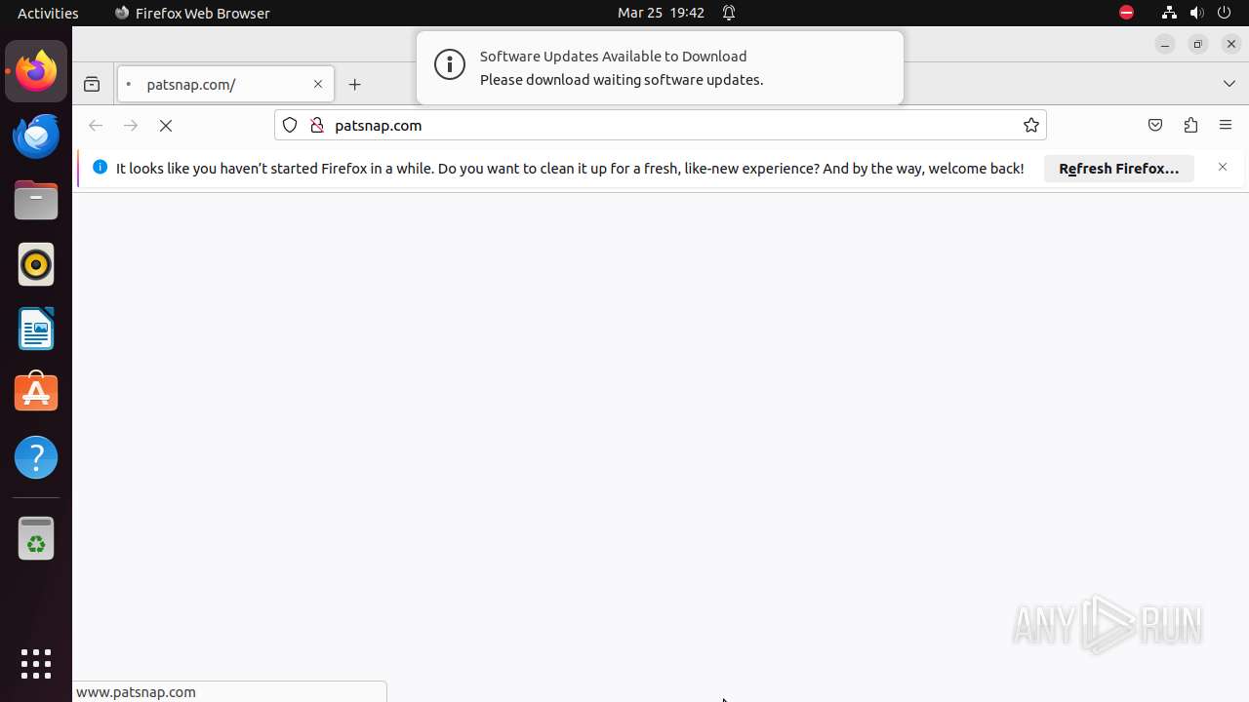Save page to Pocket

(1155, 125)
